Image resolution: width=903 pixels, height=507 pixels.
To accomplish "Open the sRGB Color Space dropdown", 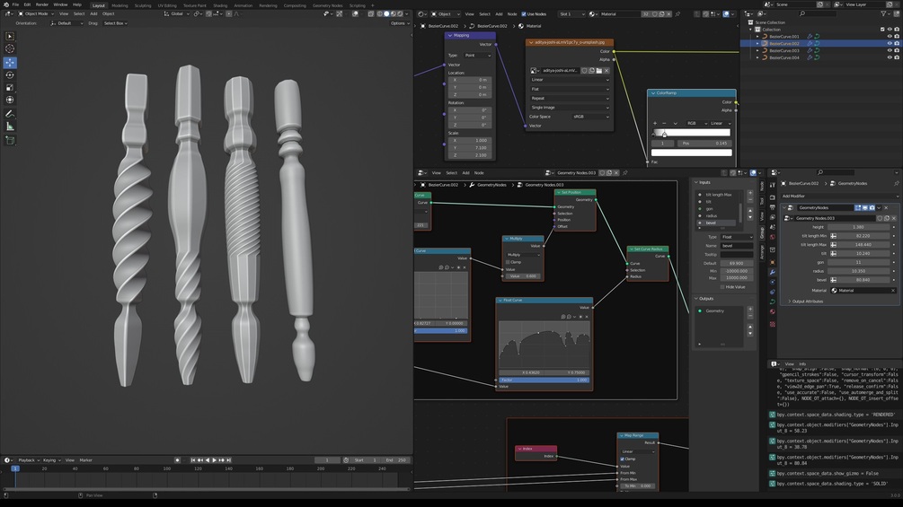I will pyautogui.click(x=591, y=117).
